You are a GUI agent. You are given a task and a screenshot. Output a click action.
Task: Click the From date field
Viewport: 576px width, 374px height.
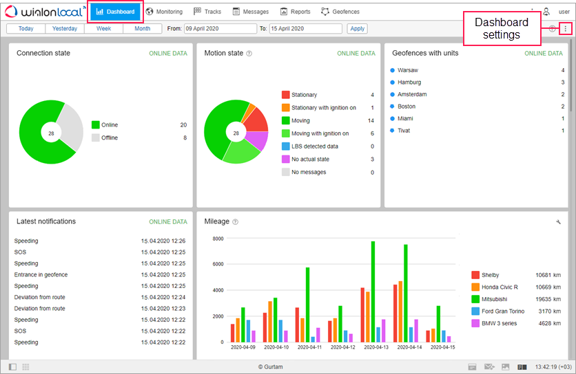click(x=219, y=29)
